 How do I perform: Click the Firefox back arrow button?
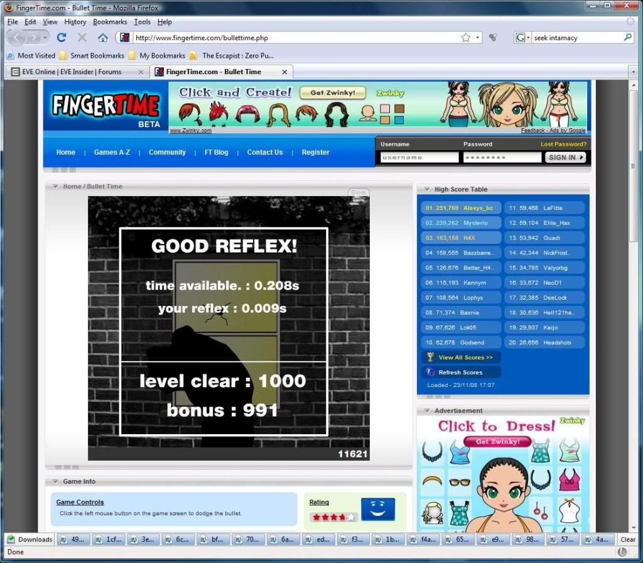(18, 38)
